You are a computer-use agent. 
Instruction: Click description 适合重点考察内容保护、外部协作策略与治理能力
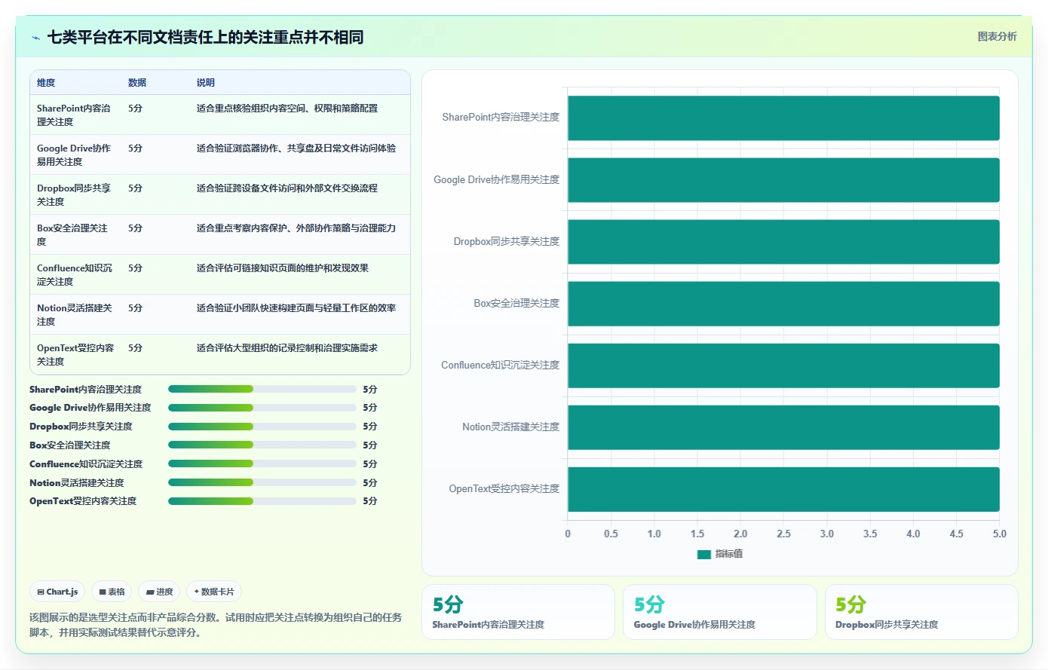pos(296,228)
